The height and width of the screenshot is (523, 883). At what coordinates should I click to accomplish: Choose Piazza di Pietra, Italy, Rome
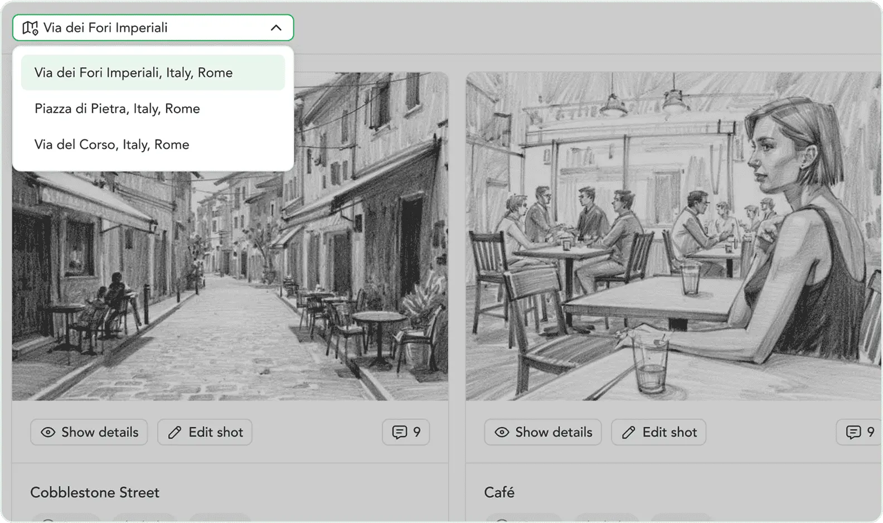[x=117, y=109]
